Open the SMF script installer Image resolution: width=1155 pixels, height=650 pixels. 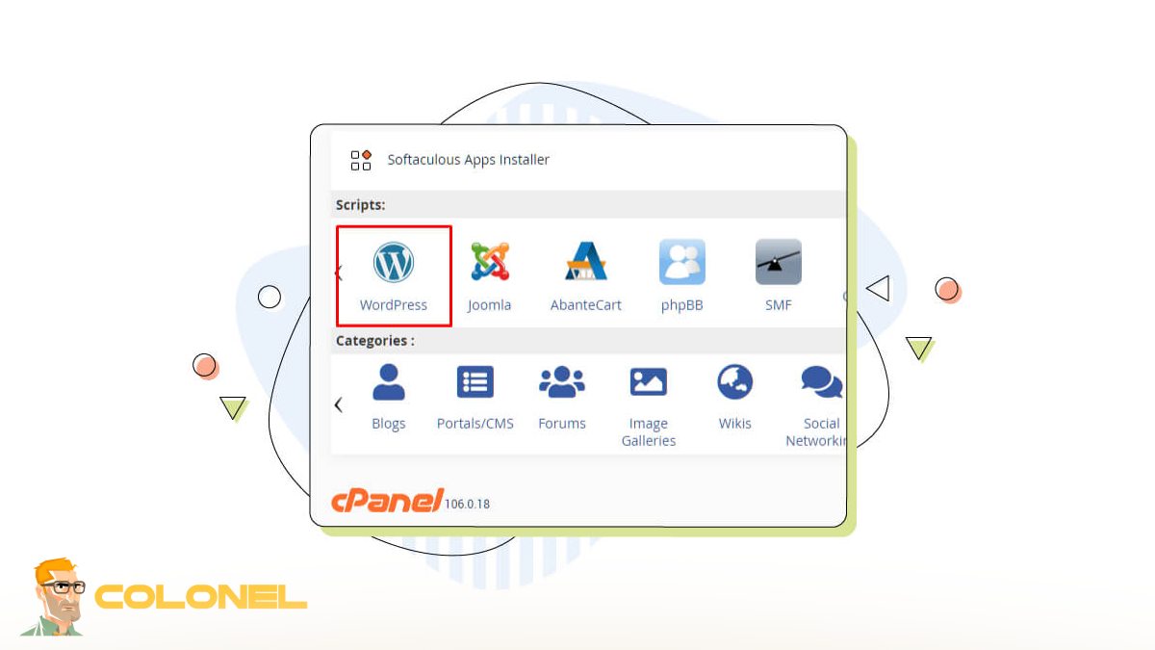[778, 261]
